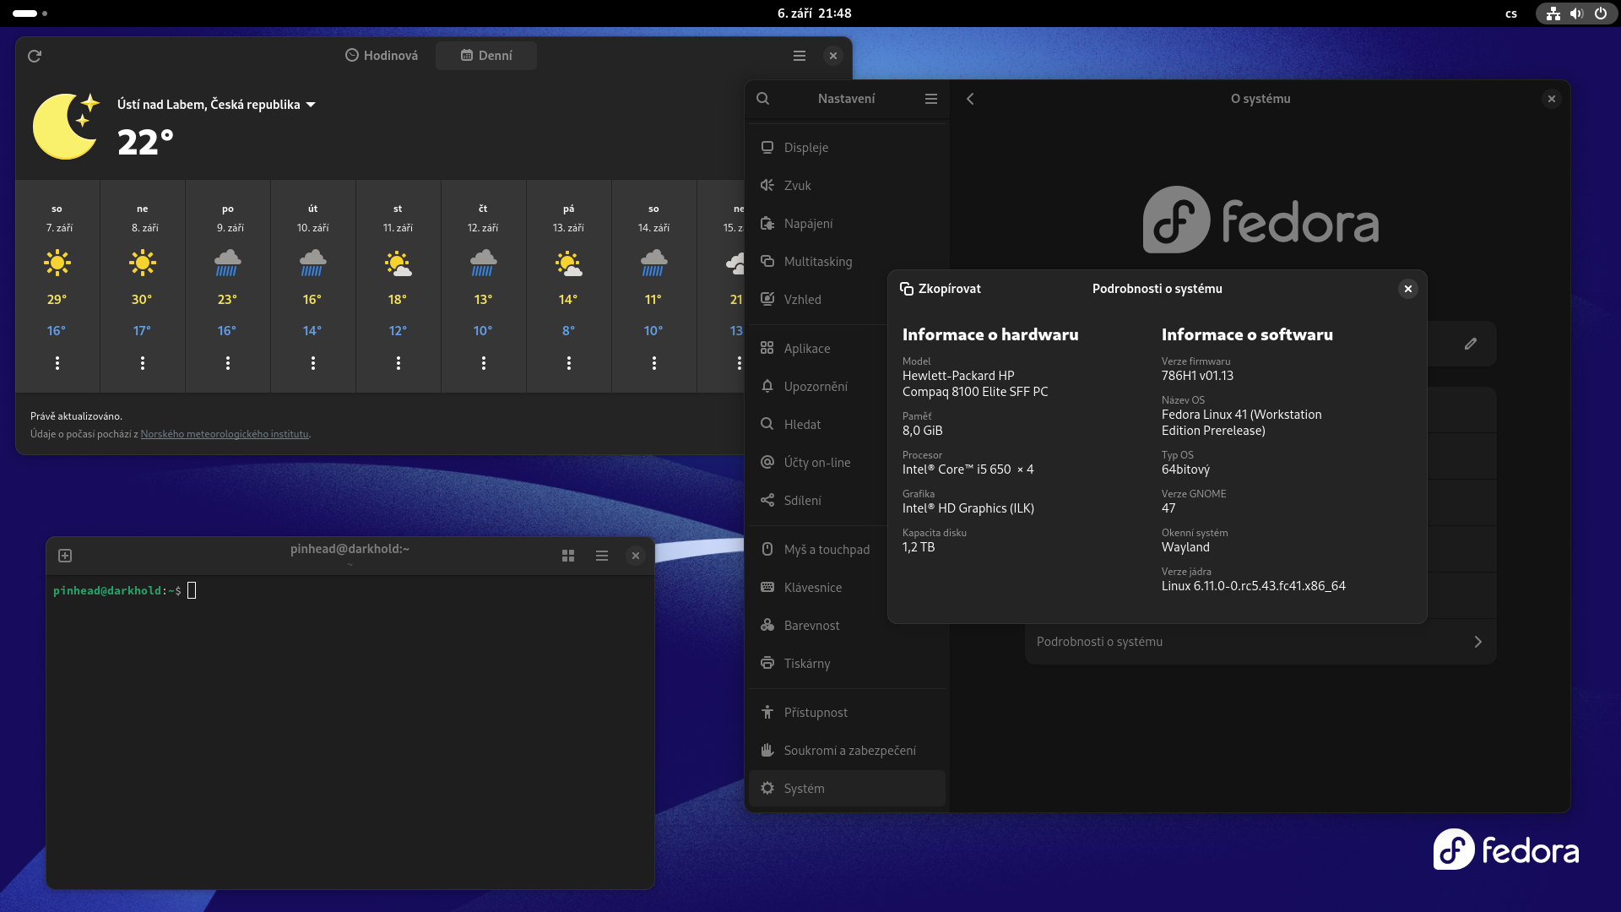The width and height of the screenshot is (1621, 912).
Task: Click the Aplikace sidebar icon
Action: pos(767,348)
